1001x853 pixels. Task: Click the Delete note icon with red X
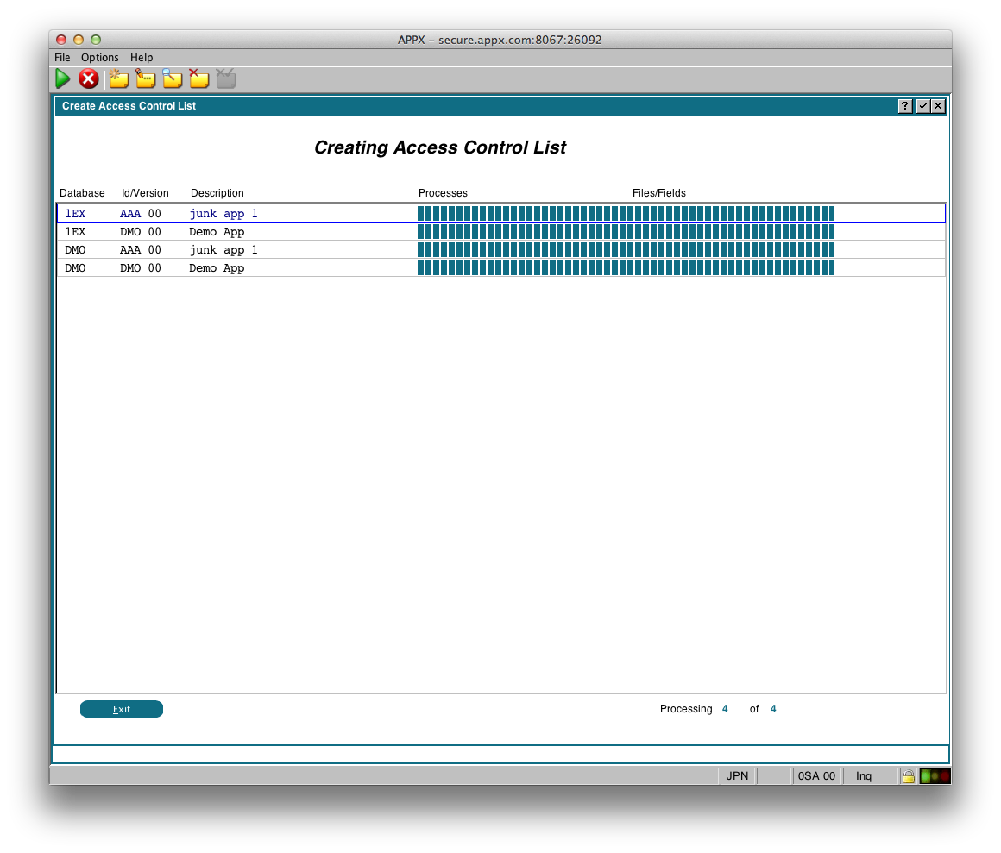pyautogui.click(x=198, y=79)
